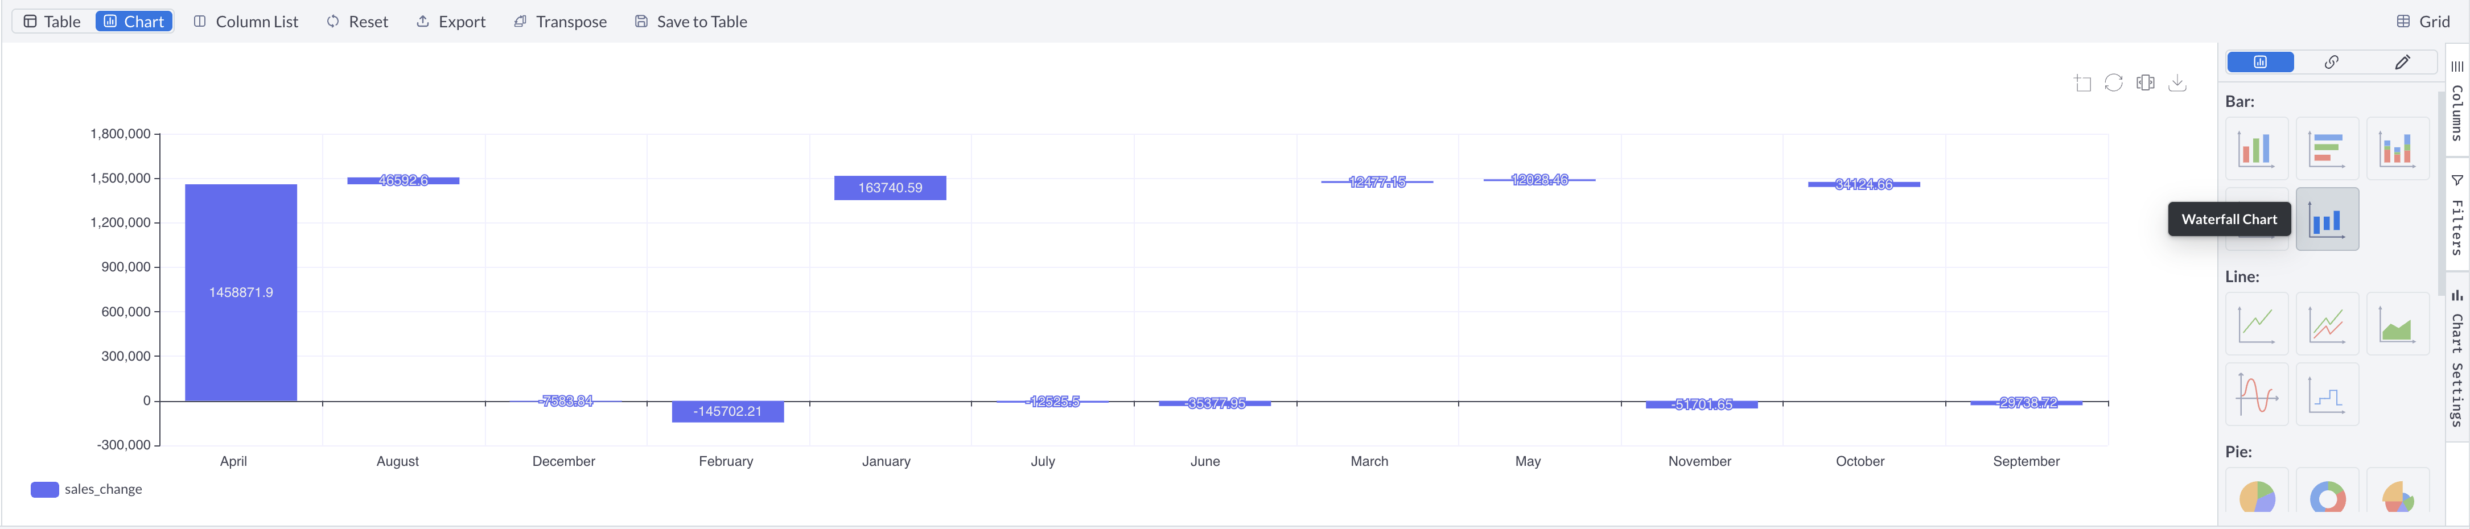Switch to the horizontal bar chart type
This screenshot has height=529, width=2470.
coord(2327,148)
